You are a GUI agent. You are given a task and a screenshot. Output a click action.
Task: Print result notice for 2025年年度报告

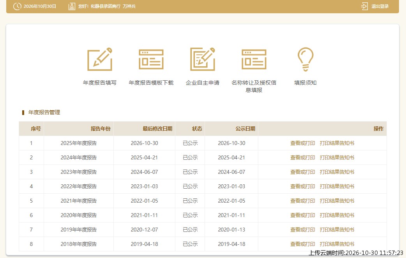[337, 143]
